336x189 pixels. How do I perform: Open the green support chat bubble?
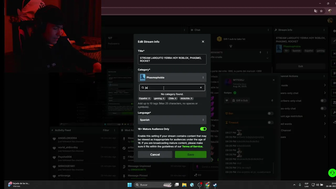(332, 173)
